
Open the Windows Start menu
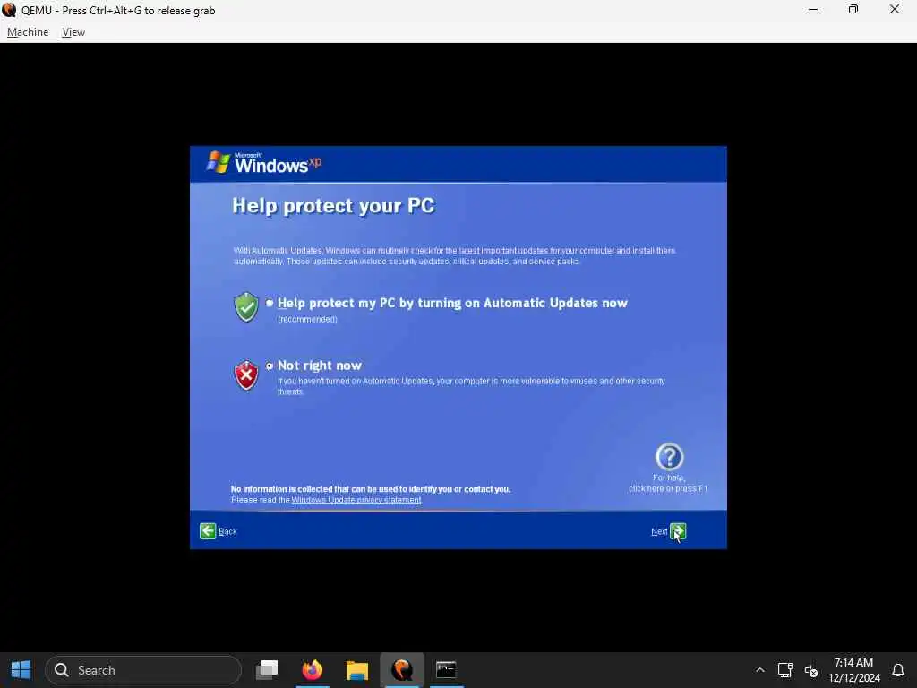click(x=21, y=670)
